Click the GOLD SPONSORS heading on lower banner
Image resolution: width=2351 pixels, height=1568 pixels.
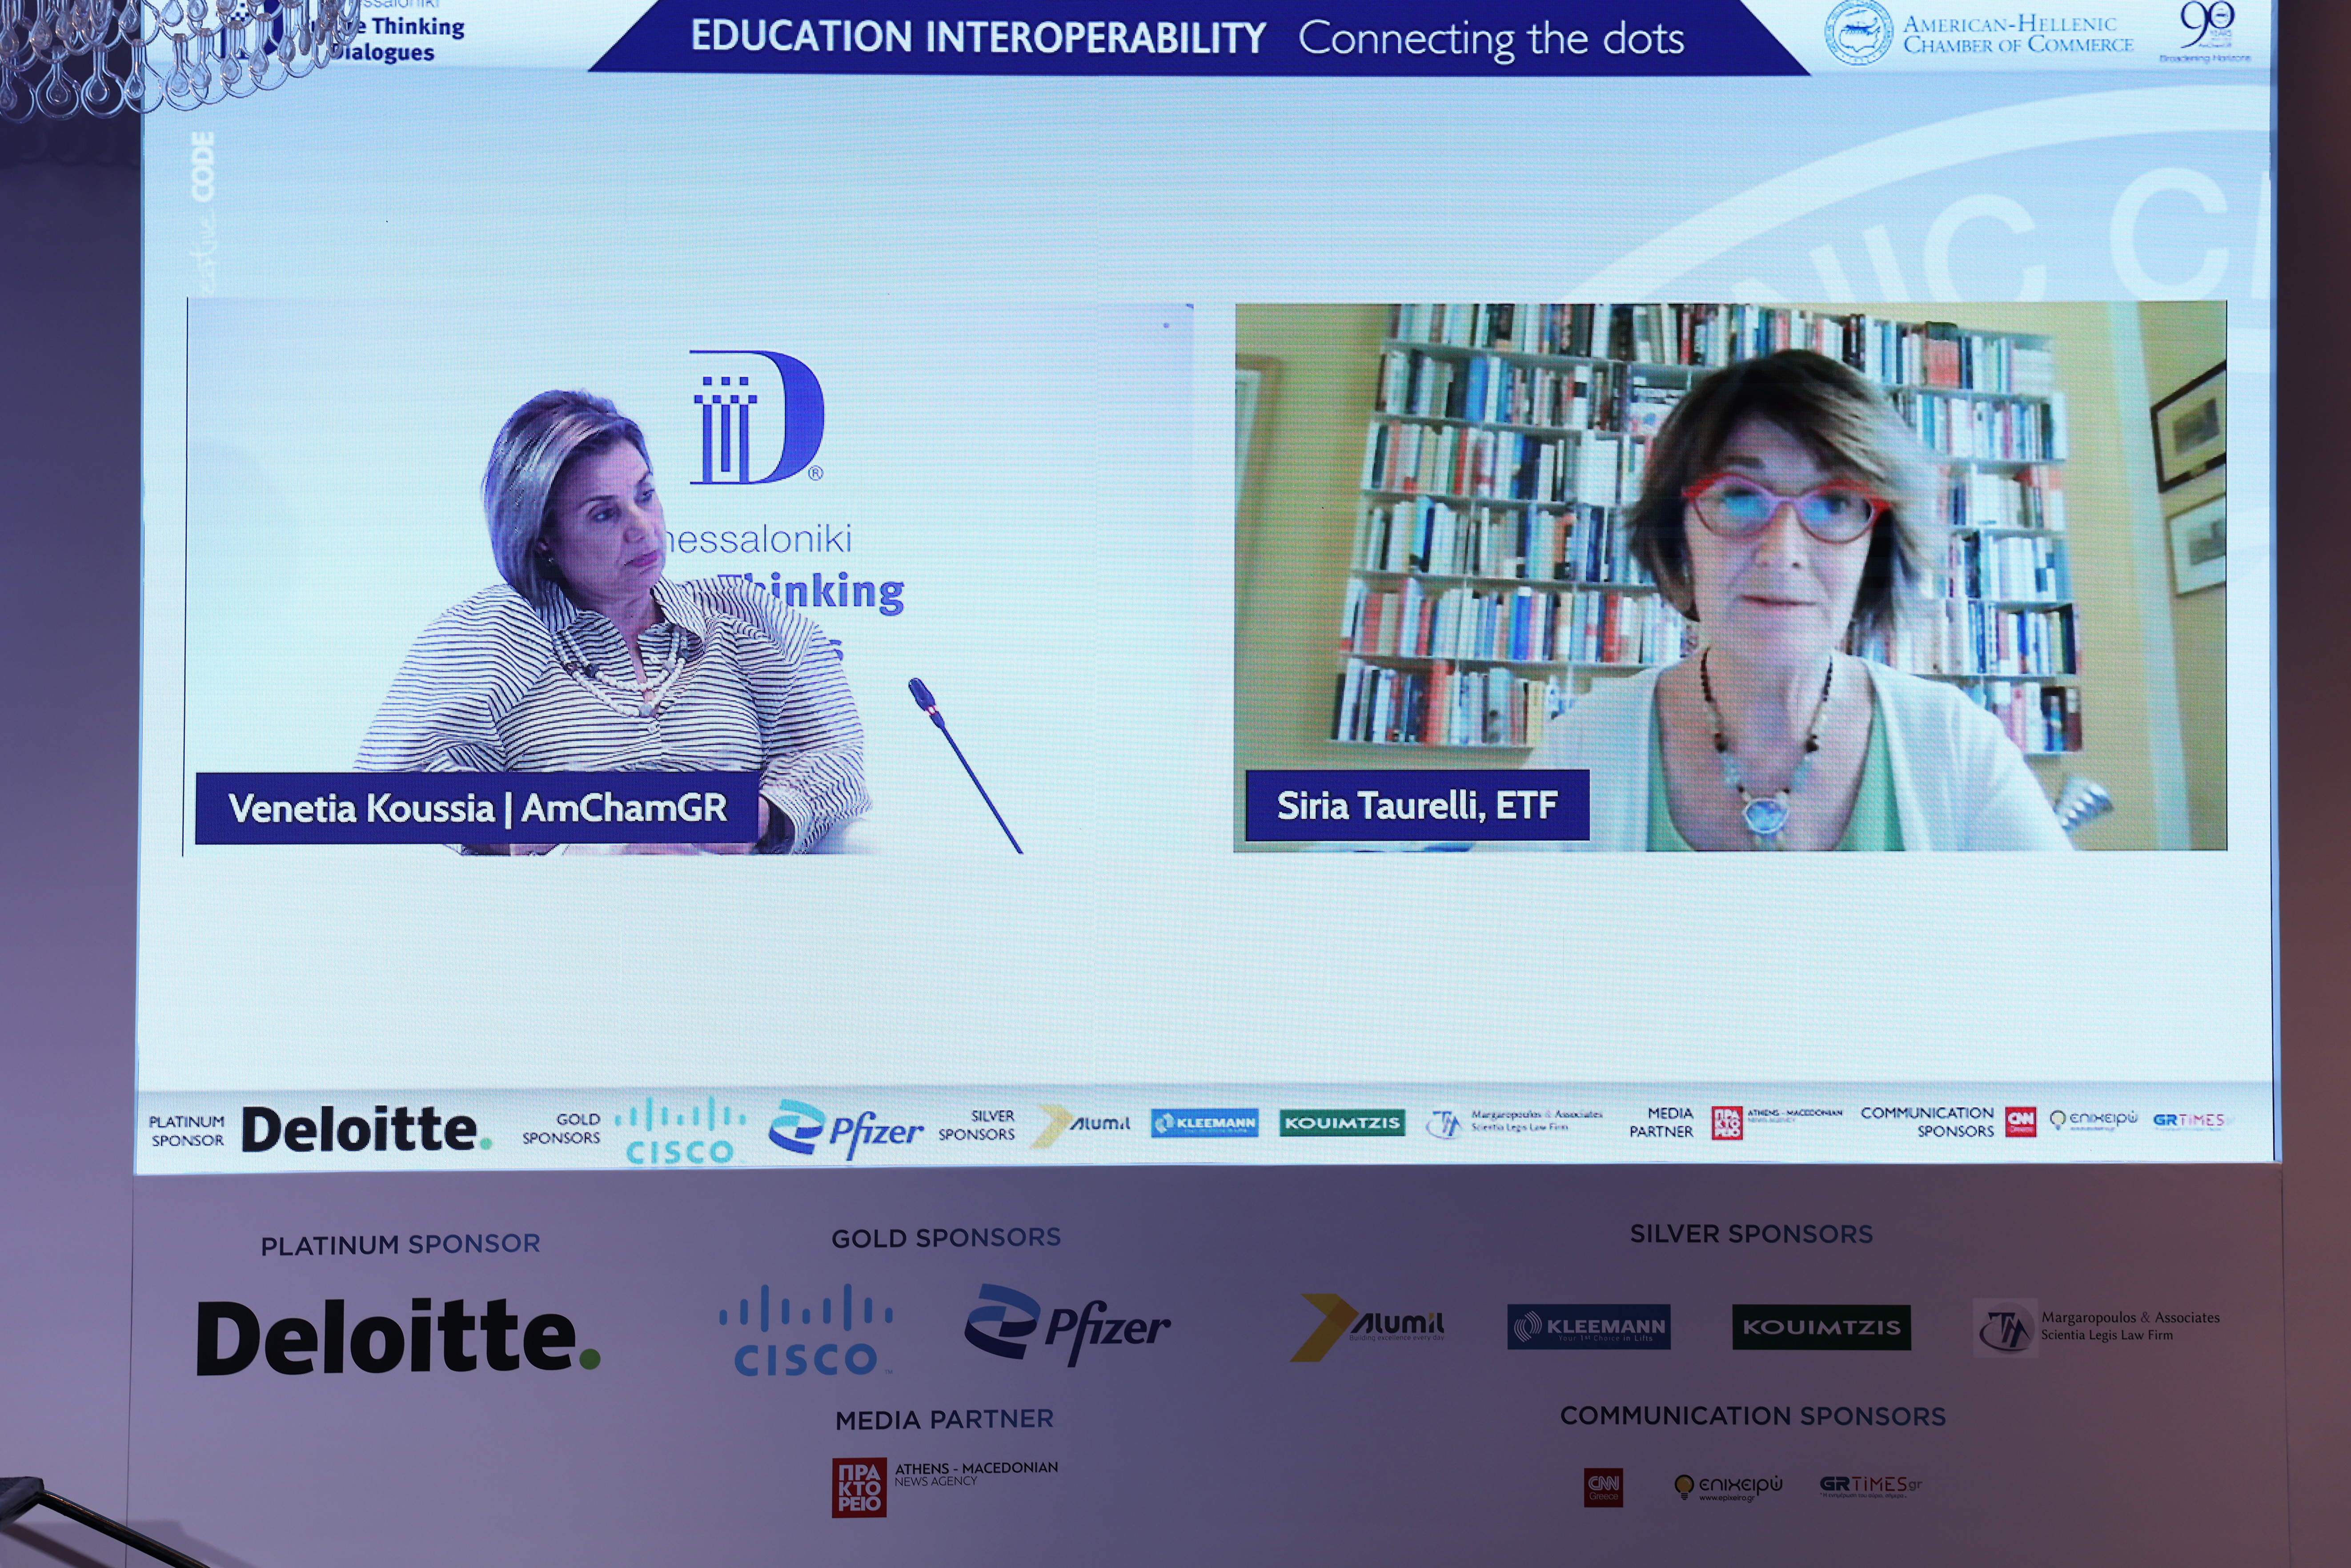[946, 1238]
